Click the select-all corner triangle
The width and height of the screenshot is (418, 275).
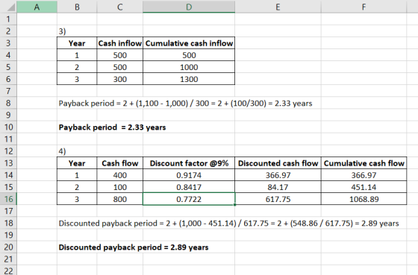pos(10,7)
